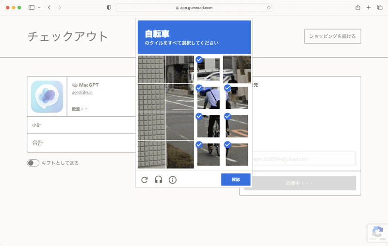This screenshot has height=246, width=388.
Task: Minimize the Safari window with yellow button
Action: (x=14, y=8)
